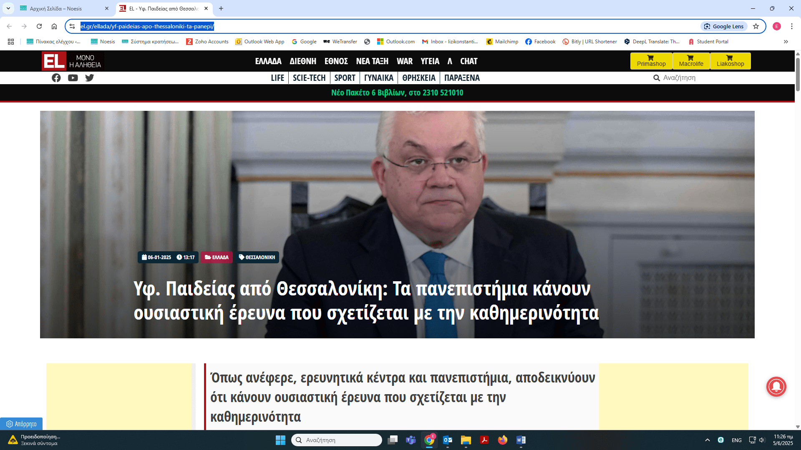Open Απόρρητο privacy settings button
Image resolution: width=801 pixels, height=450 pixels.
coord(21,424)
